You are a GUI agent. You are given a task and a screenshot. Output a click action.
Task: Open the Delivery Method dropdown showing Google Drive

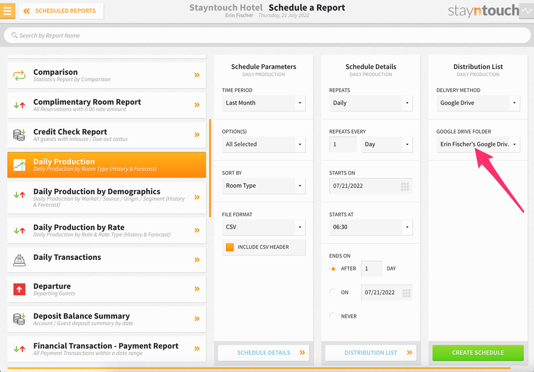(x=478, y=103)
